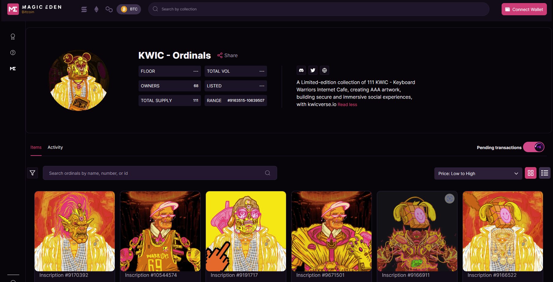Focus the Search ordinals by name field
Screen dimensions: 553x282
pos(160,173)
